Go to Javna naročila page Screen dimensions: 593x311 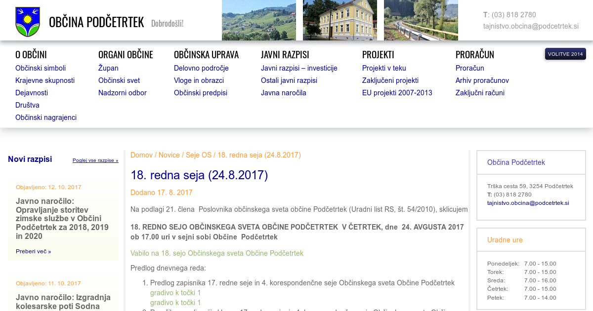point(283,93)
